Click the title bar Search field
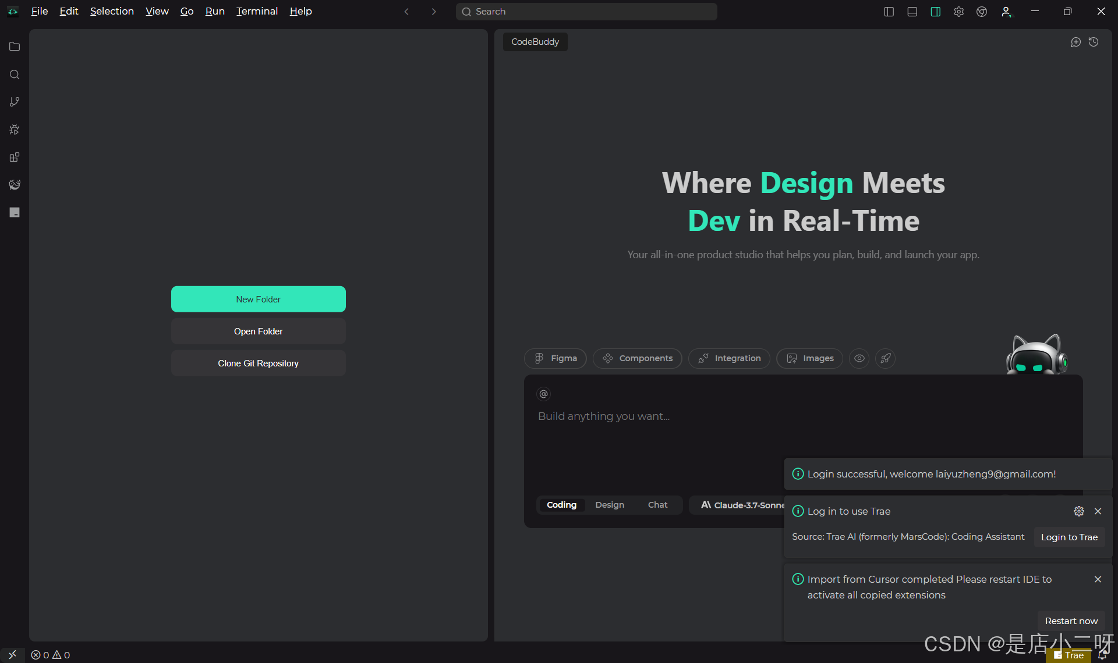 tap(586, 12)
